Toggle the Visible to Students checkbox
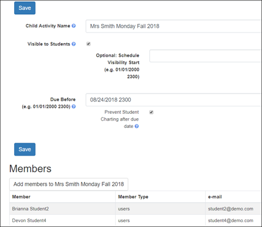 88,44
